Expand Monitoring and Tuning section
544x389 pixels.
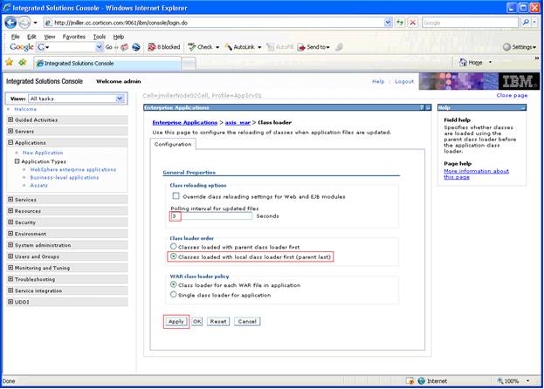(10, 268)
